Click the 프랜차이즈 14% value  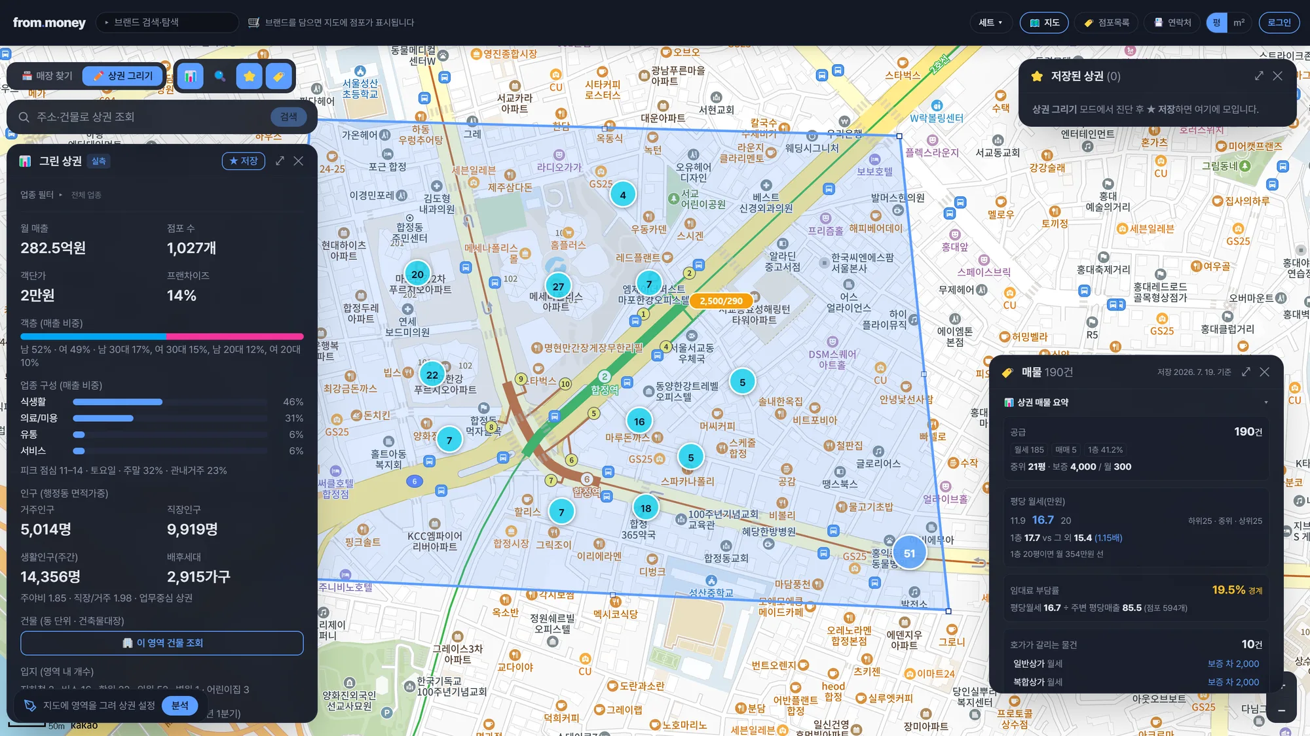coord(181,296)
